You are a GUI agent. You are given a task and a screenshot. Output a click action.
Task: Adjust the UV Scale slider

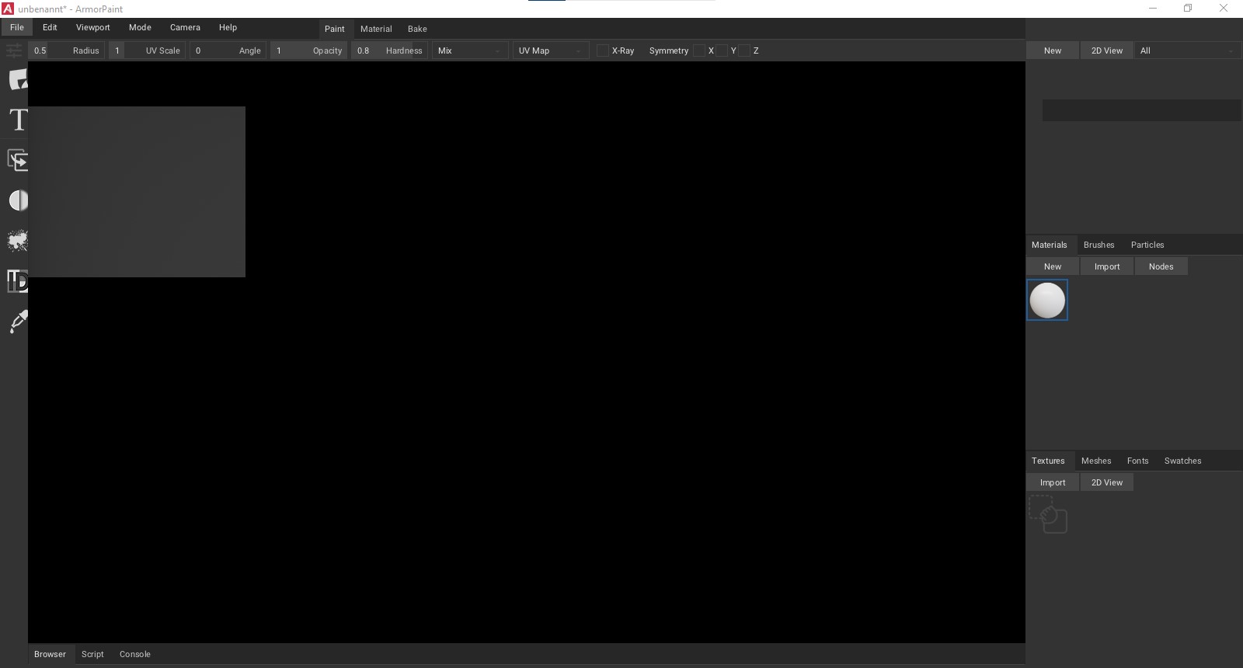(x=148, y=50)
